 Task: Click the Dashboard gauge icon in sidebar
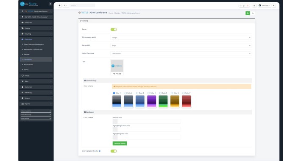coord(22,22)
